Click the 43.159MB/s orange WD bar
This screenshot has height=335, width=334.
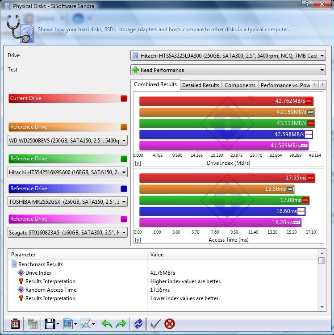point(227,112)
